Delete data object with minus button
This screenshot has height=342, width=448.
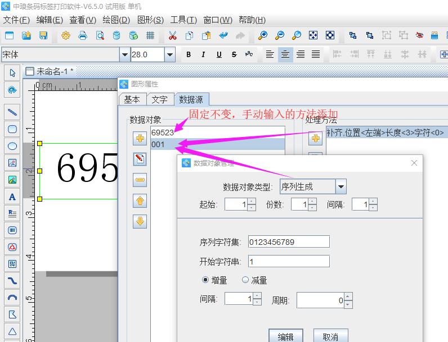(140, 180)
